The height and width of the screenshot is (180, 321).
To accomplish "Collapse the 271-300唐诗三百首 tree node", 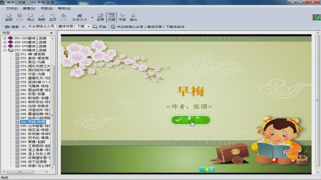I will point(5,50).
